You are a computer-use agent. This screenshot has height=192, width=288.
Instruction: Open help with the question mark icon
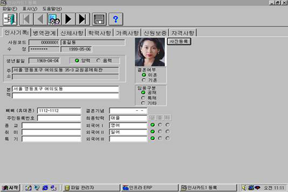coord(116,19)
